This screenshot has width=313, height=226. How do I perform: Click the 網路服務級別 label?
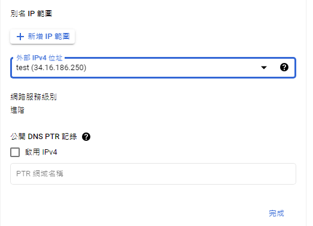tap(34, 97)
